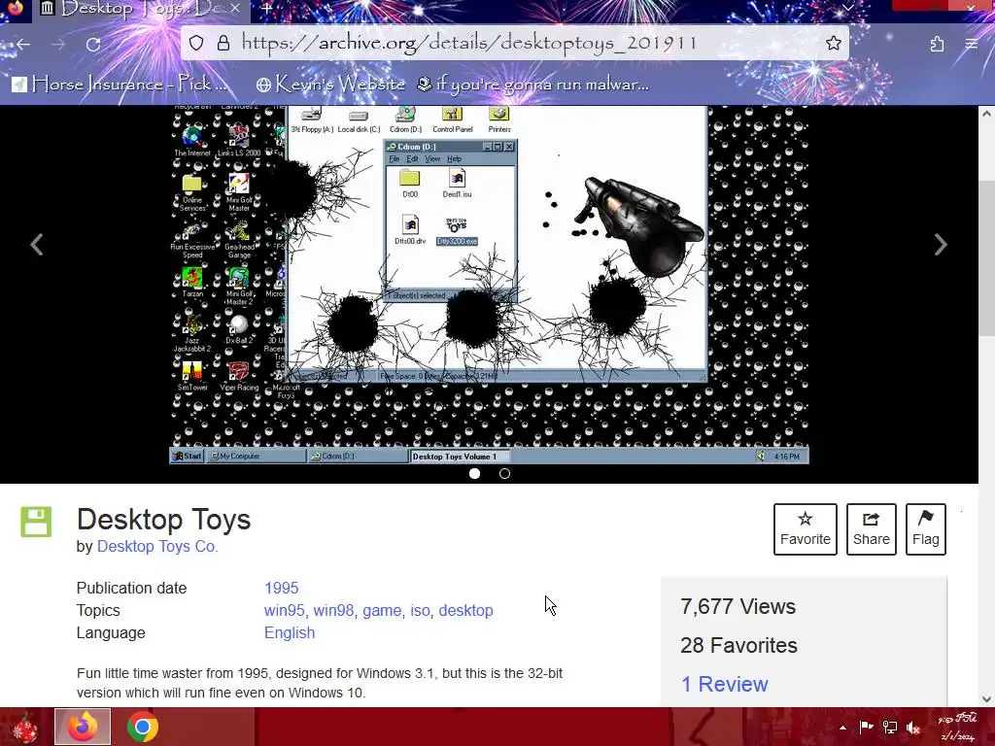Show the next carousel image
This screenshot has height=746, width=995.
(x=941, y=244)
